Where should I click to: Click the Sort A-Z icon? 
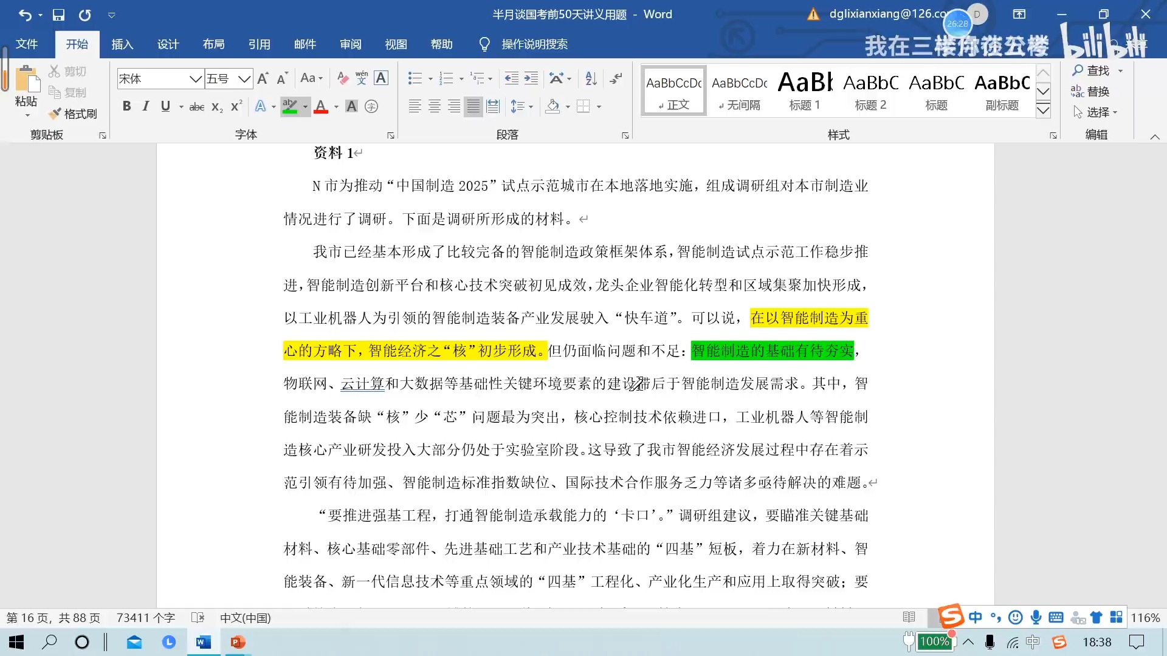591,78
